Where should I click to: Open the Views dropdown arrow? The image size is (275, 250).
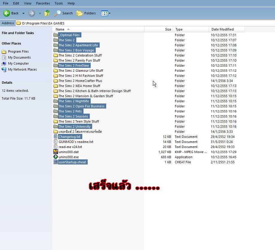point(110,13)
